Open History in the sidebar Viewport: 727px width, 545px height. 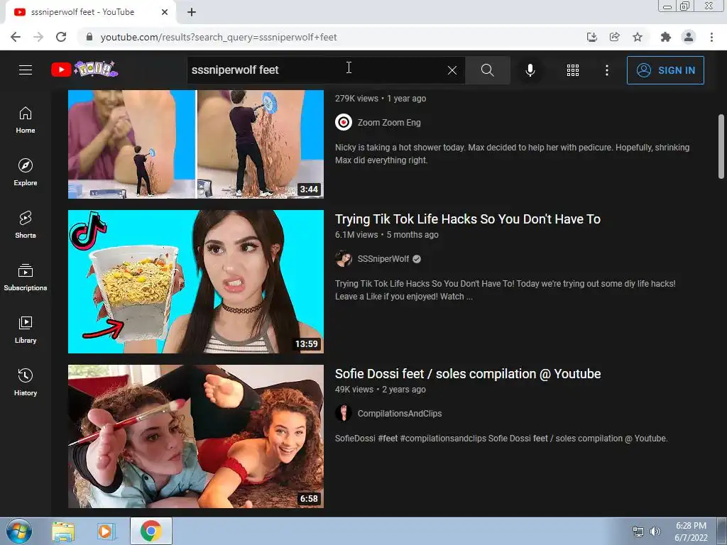[x=26, y=382]
